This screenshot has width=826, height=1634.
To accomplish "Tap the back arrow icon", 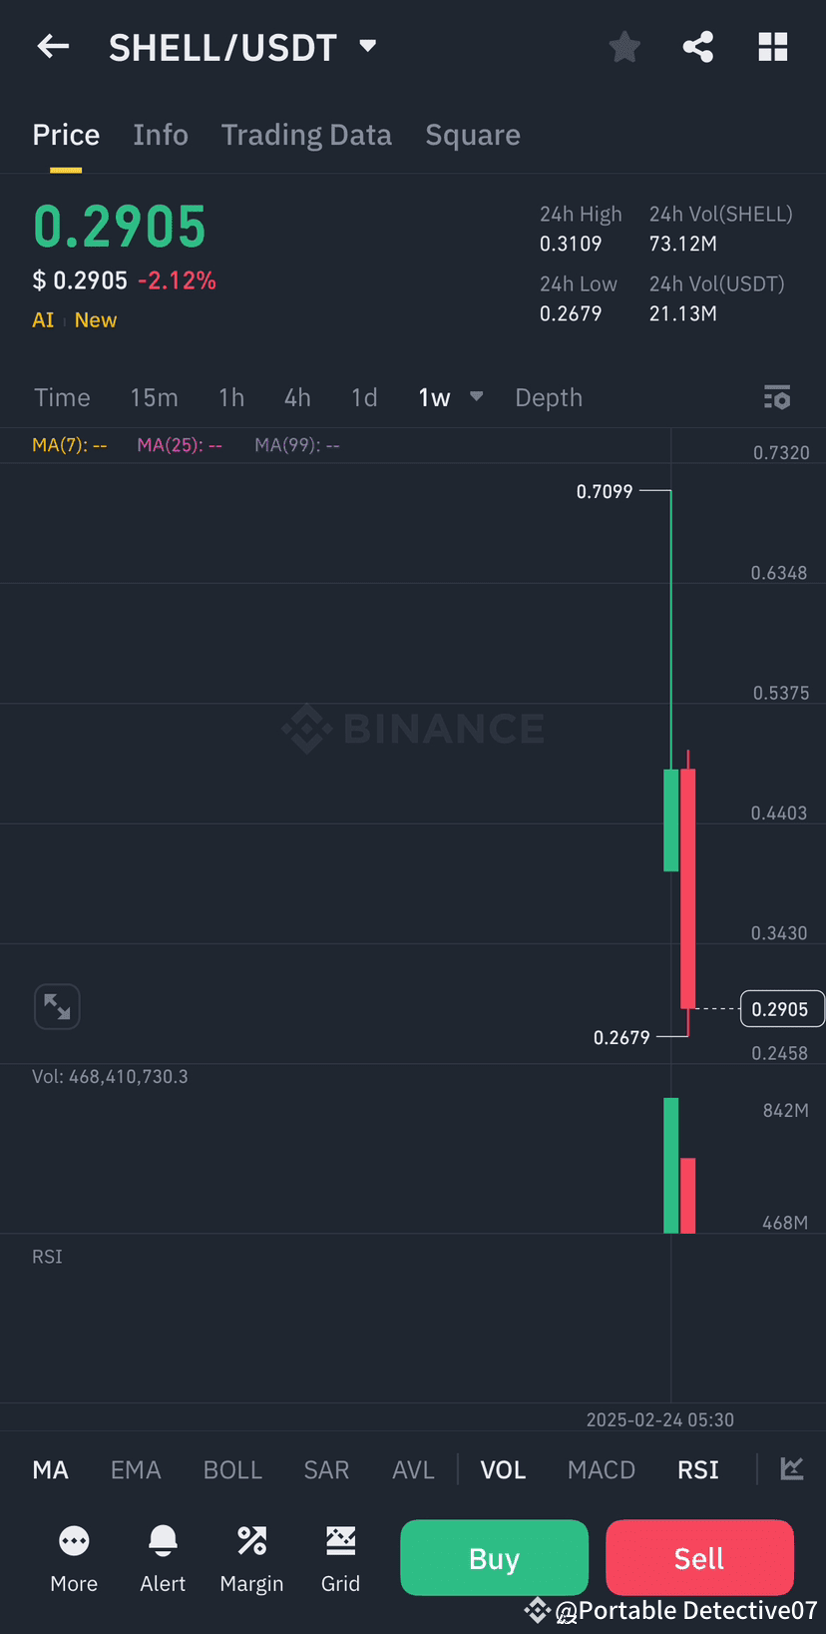I will pyautogui.click(x=53, y=46).
